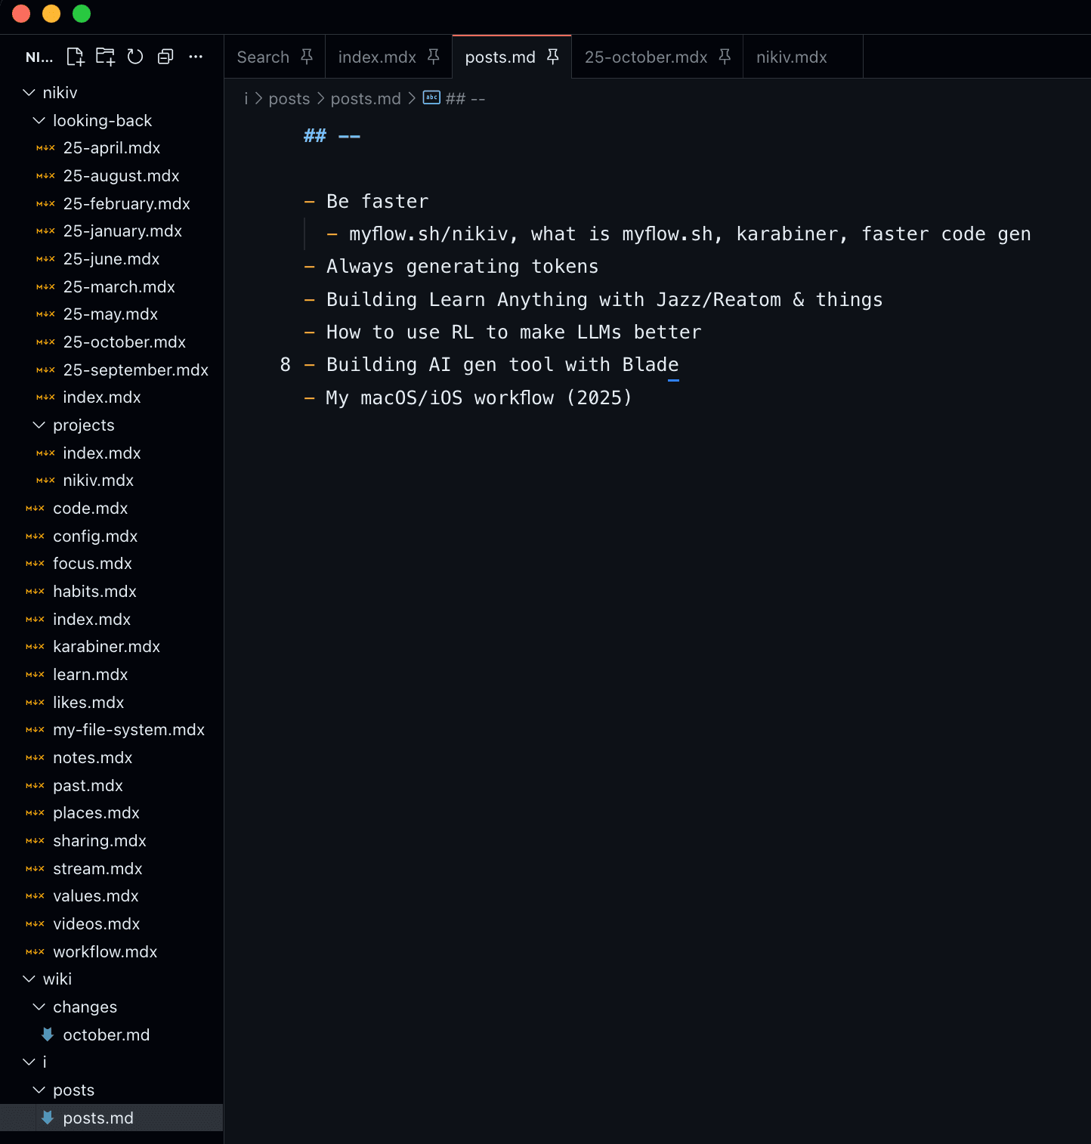Place cursor on the "Always generating tokens" line
Screen dimensions: 1091x1144
tap(462, 267)
